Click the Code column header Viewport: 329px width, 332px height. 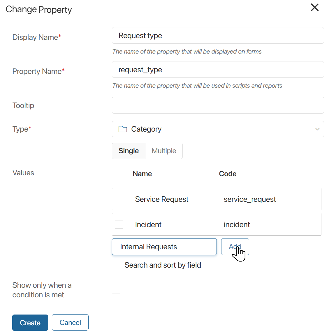[228, 174]
